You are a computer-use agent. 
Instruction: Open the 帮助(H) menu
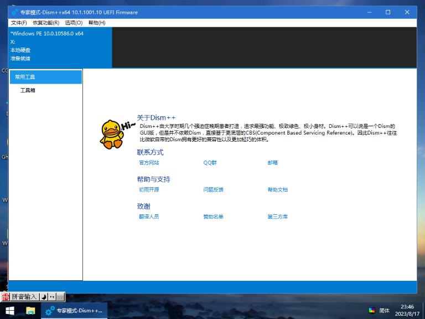pos(97,23)
